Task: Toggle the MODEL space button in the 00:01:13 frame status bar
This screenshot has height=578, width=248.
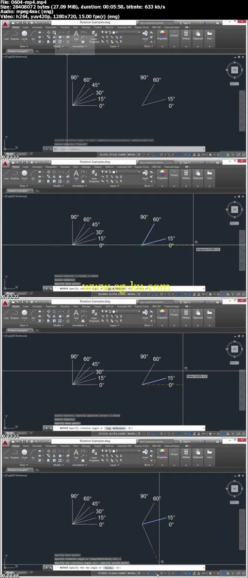Action: coord(131,155)
